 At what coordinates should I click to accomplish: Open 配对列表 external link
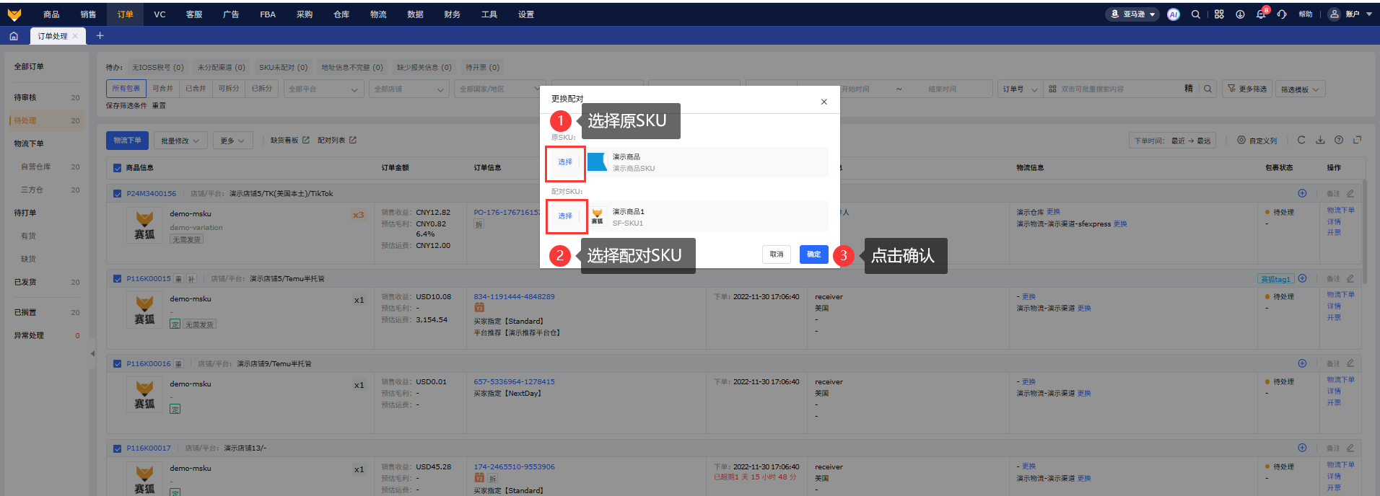click(337, 140)
